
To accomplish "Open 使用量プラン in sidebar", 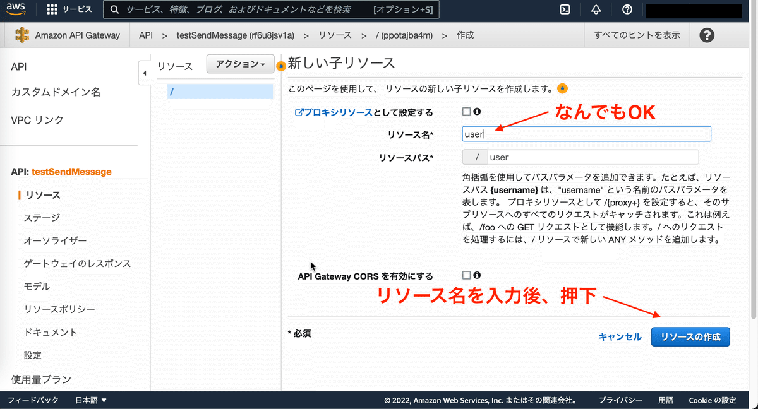I will click(41, 379).
